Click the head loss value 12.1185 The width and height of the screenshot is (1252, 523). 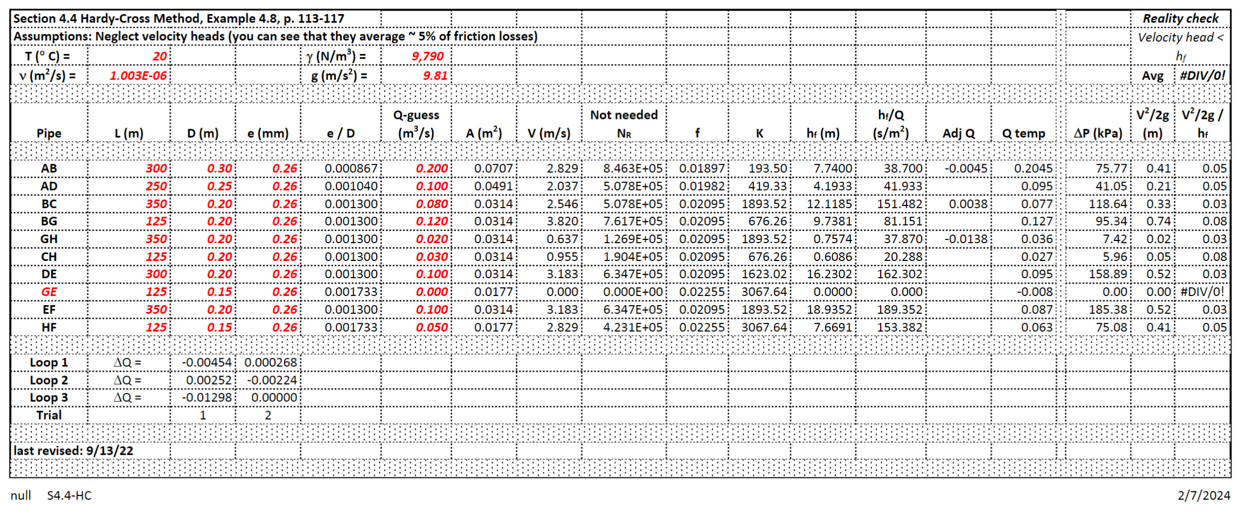coord(829,204)
